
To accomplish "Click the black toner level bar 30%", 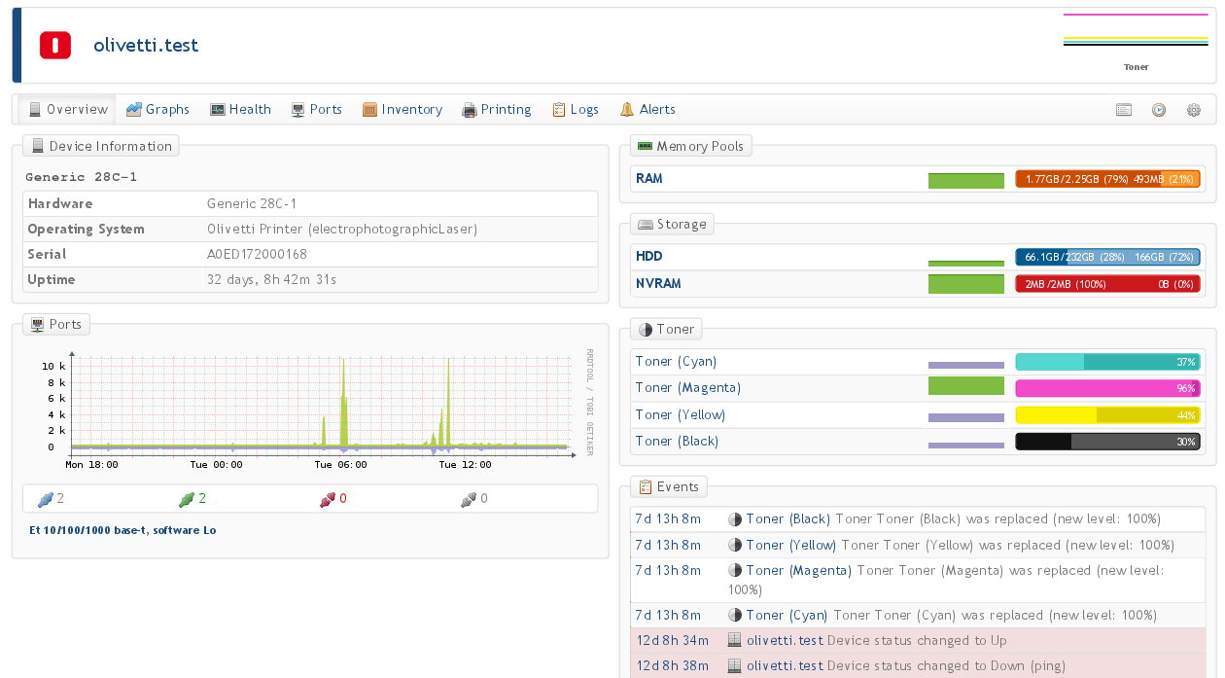I will pyautogui.click(x=1107, y=442).
